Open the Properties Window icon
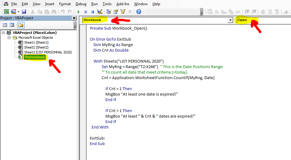Viewport: 291px width, 160px height. (x=115, y=12)
